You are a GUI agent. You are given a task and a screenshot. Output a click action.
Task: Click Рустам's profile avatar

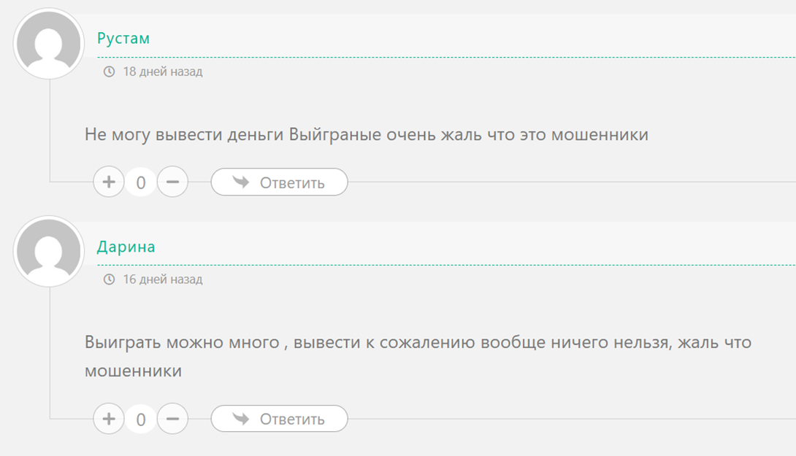click(49, 44)
